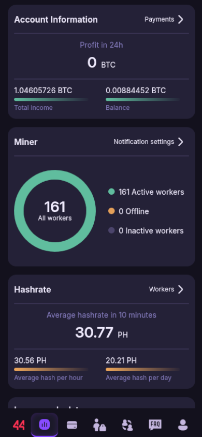
Task: Select the 20.21 PH value
Action: click(x=121, y=361)
